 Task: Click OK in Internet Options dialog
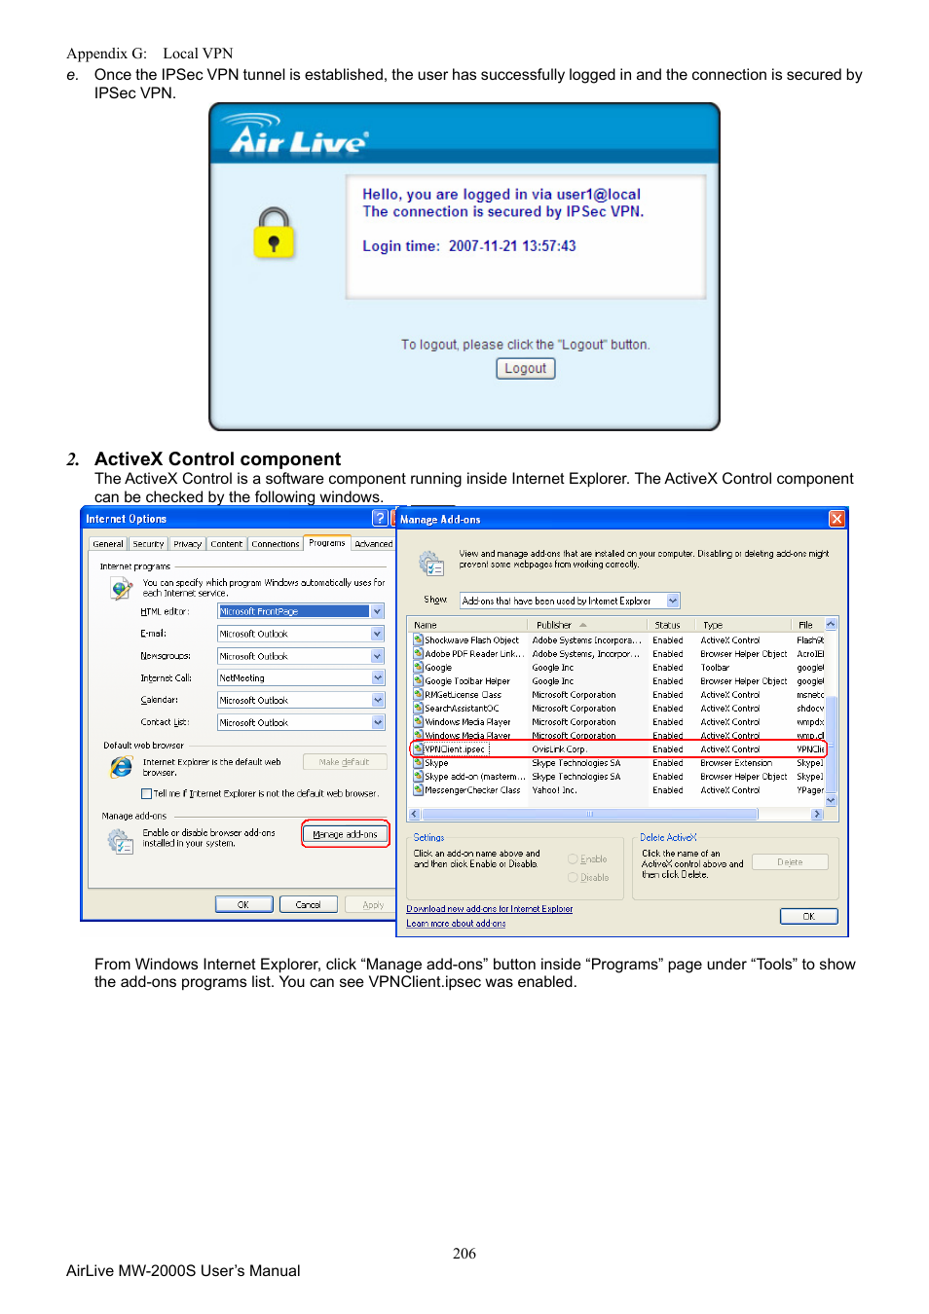pyautogui.click(x=243, y=904)
